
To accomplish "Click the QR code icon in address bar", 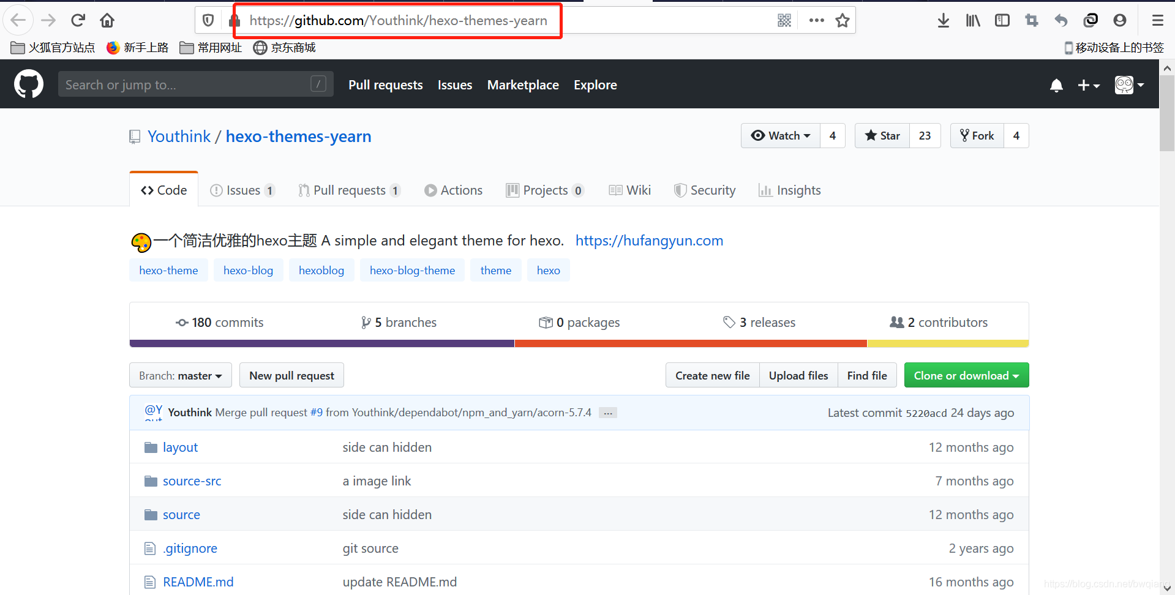I will [x=784, y=20].
